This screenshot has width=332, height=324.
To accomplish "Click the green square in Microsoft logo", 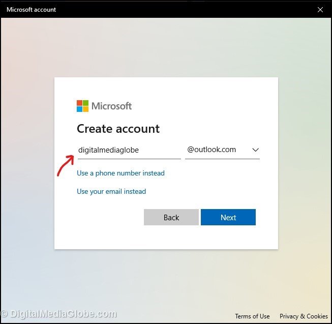I will click(85, 103).
